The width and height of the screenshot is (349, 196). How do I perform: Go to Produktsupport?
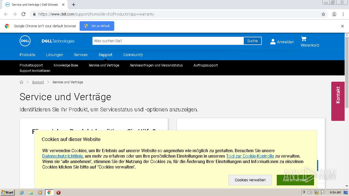pos(31,65)
